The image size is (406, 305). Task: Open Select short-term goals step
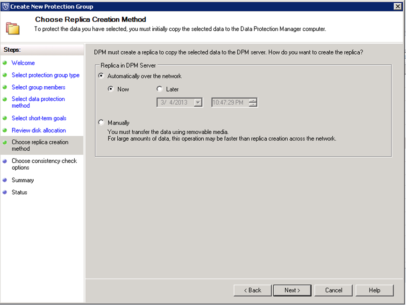pos(39,118)
